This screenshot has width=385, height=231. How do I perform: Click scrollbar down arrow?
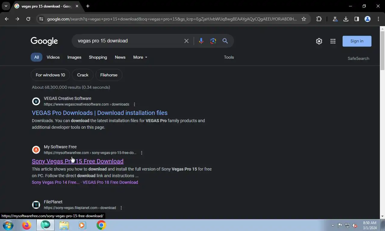coord(382,216)
